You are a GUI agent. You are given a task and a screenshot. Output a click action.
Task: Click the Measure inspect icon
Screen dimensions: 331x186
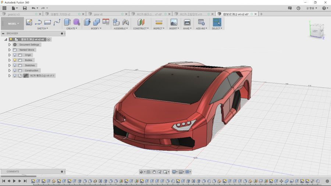(x=159, y=22)
